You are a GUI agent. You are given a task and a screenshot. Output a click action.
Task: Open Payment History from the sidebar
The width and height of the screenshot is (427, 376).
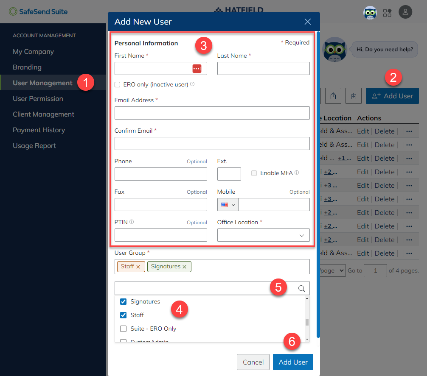click(39, 130)
